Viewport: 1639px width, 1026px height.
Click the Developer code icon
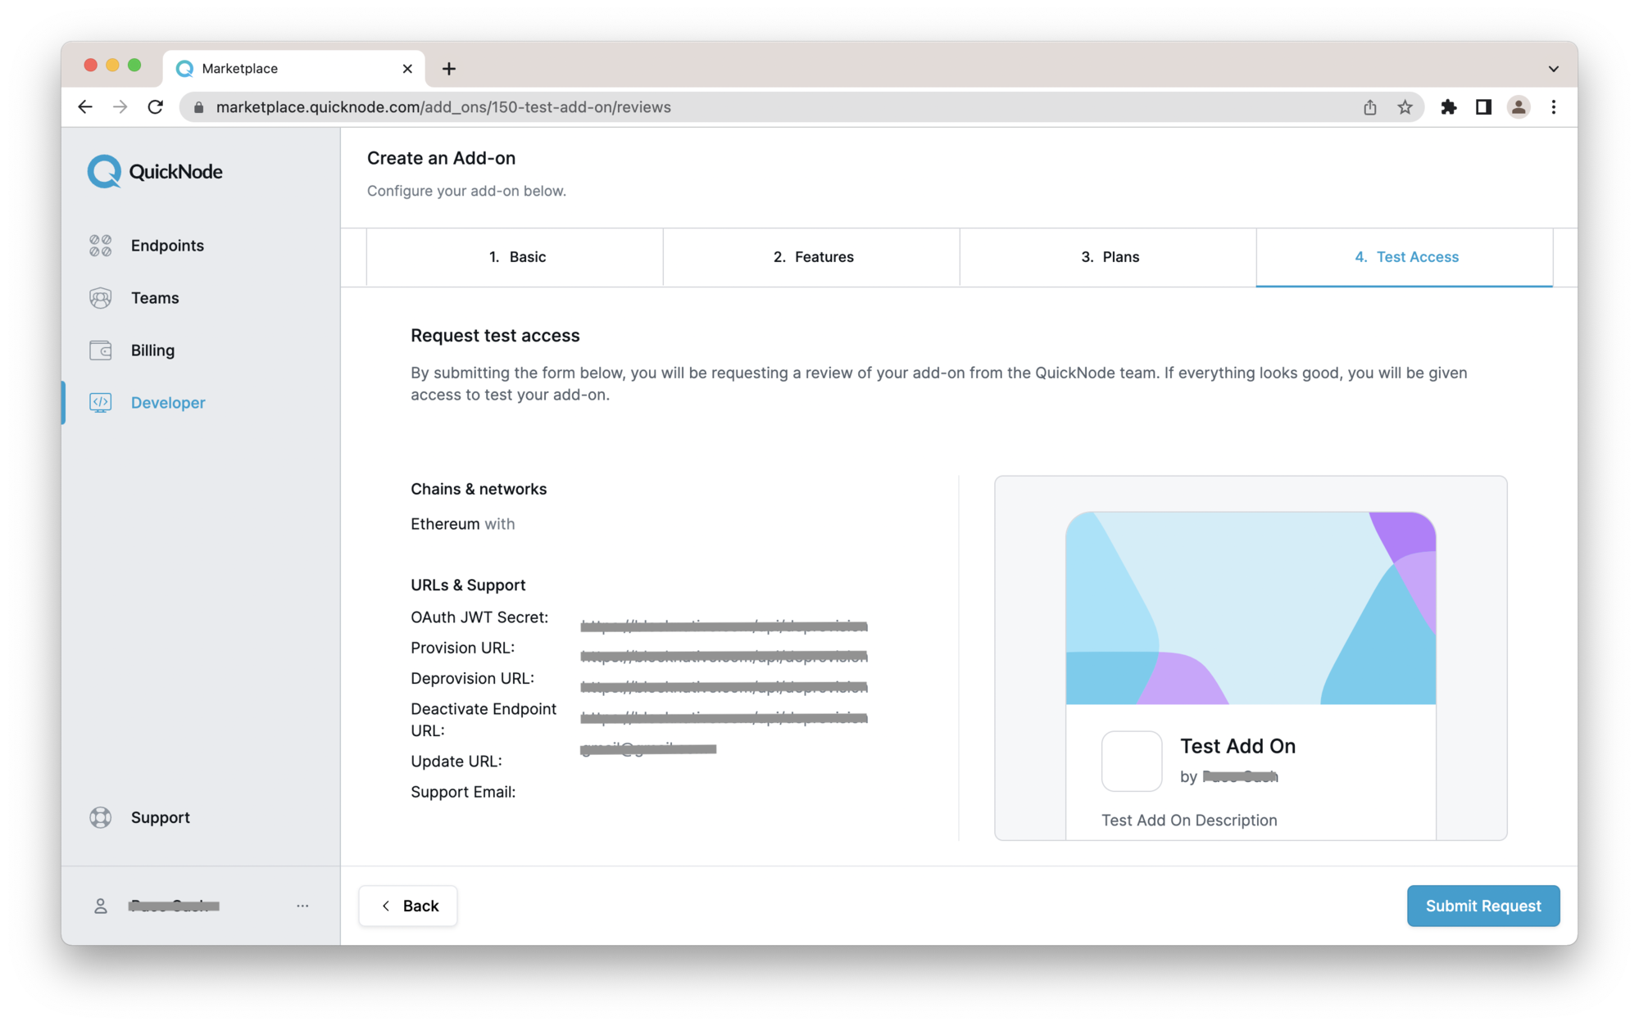tap(100, 403)
